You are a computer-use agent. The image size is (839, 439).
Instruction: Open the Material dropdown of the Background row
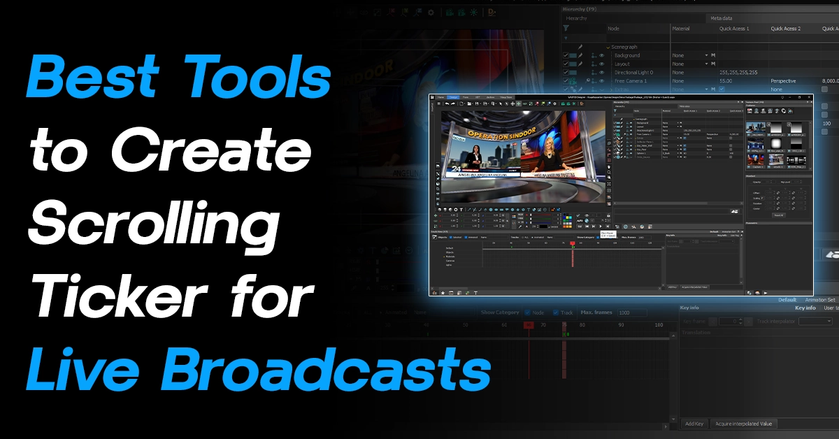[x=707, y=55]
